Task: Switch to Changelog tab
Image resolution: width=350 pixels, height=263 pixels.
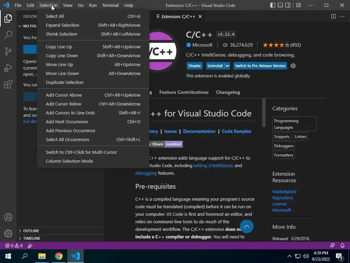Action: [228, 92]
